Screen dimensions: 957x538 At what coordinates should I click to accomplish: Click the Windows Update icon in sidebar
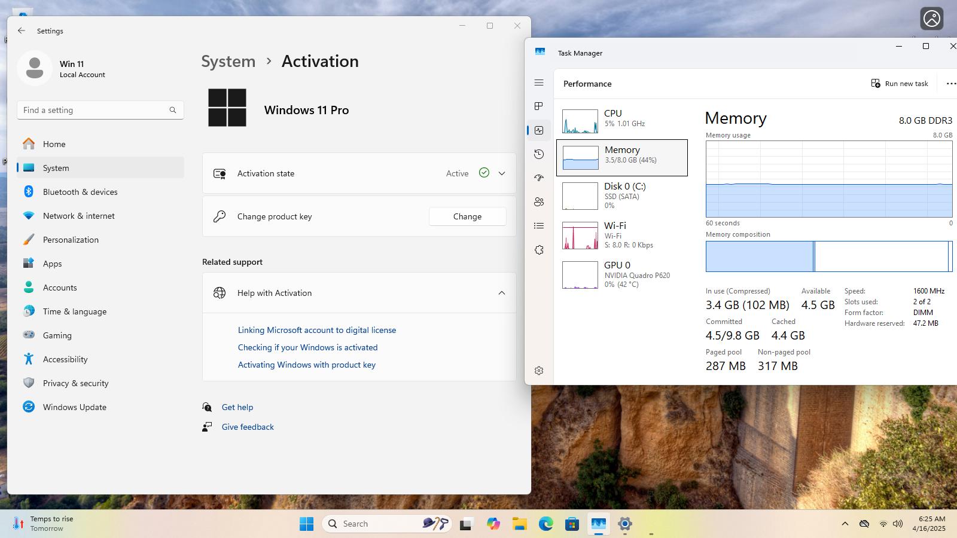[x=29, y=406]
